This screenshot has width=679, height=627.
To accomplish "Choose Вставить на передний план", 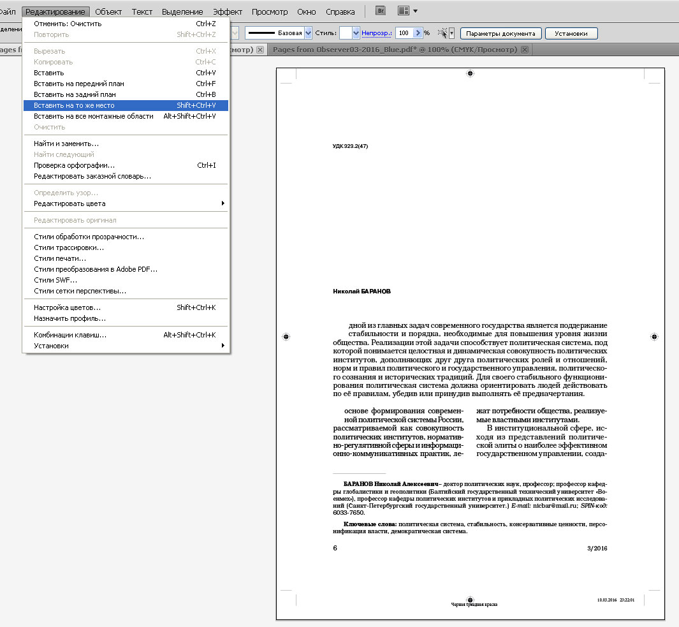I will (126, 84).
